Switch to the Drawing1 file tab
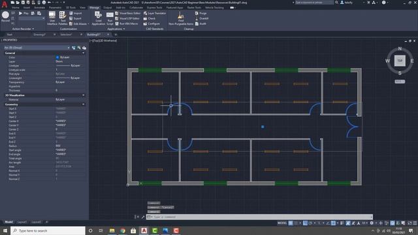The image size is (418, 235). coord(39,35)
